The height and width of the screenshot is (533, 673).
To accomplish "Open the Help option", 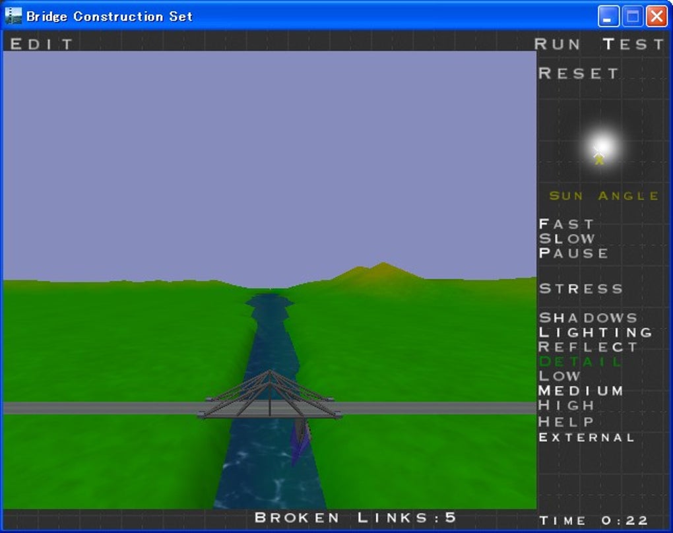I will pos(565,421).
